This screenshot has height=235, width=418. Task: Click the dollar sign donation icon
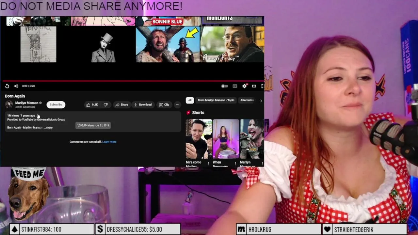100,229
